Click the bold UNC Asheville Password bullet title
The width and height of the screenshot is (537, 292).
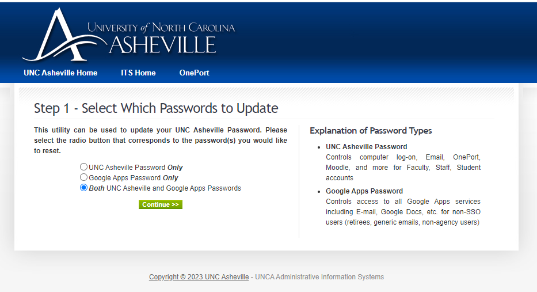pos(366,147)
